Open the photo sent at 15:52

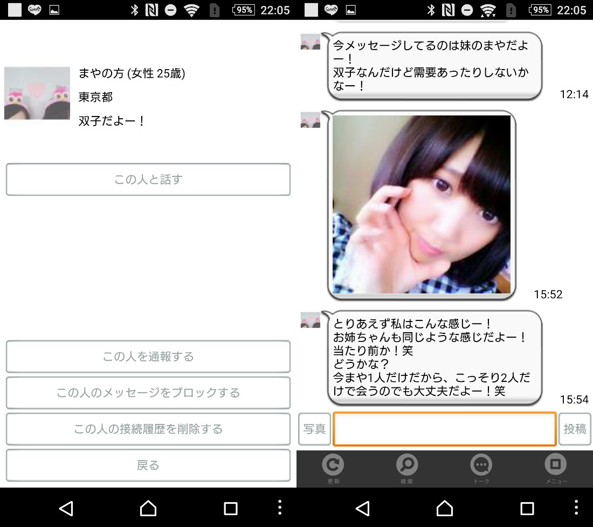coord(421,204)
